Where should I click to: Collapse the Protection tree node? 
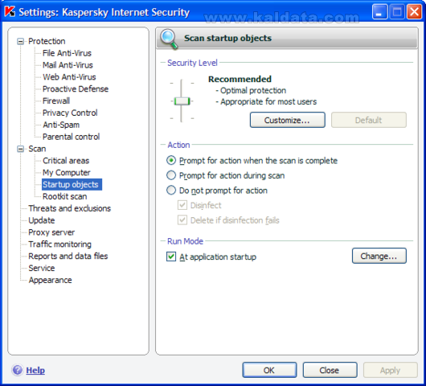20,41
